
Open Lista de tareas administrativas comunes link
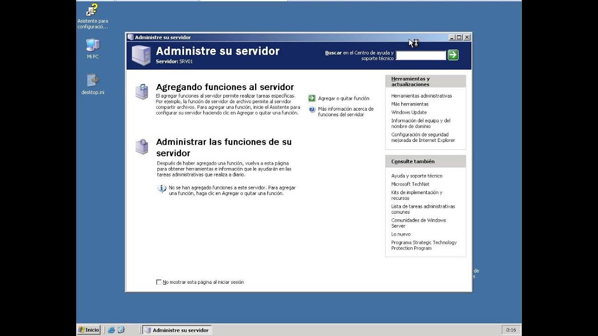pos(423,209)
